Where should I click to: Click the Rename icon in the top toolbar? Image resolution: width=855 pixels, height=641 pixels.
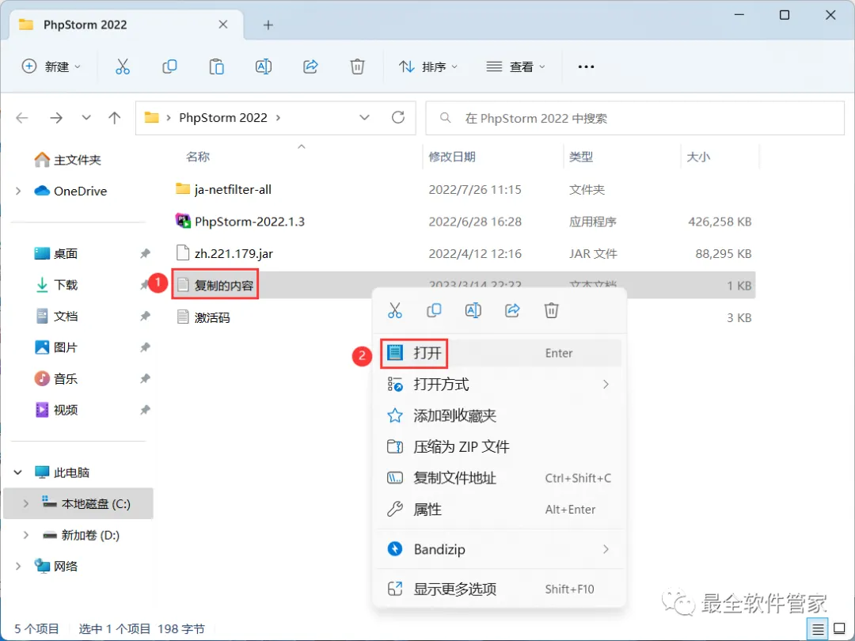tap(264, 66)
